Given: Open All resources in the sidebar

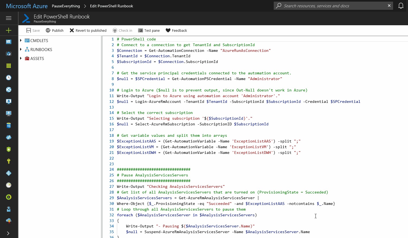Looking at the screenshot, I should click(x=8, y=53).
